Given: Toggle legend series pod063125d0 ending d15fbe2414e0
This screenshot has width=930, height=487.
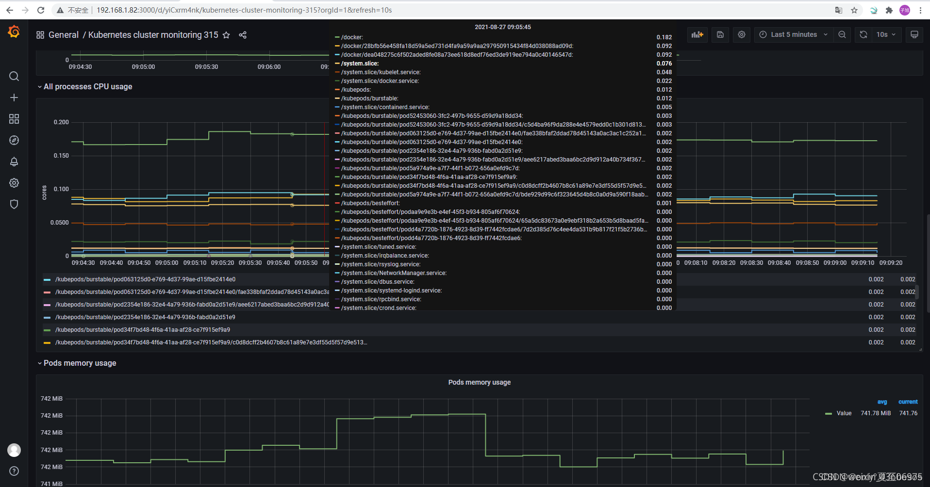Looking at the screenshot, I should point(145,279).
